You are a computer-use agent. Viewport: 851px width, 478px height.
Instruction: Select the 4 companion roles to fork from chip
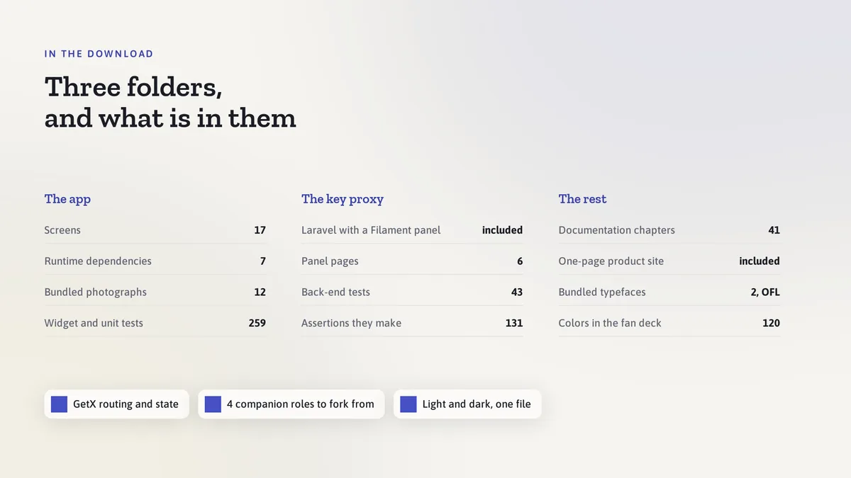point(291,404)
